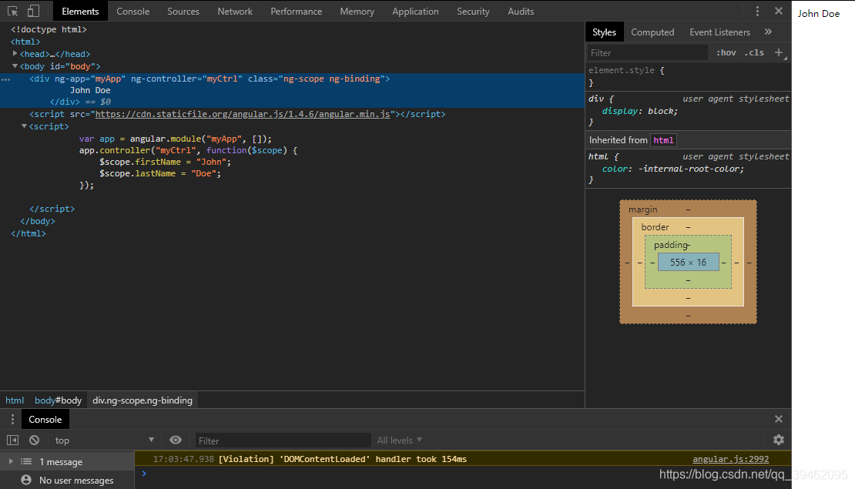Open the angular.min.js script source link
855x489 pixels.
(x=243, y=114)
